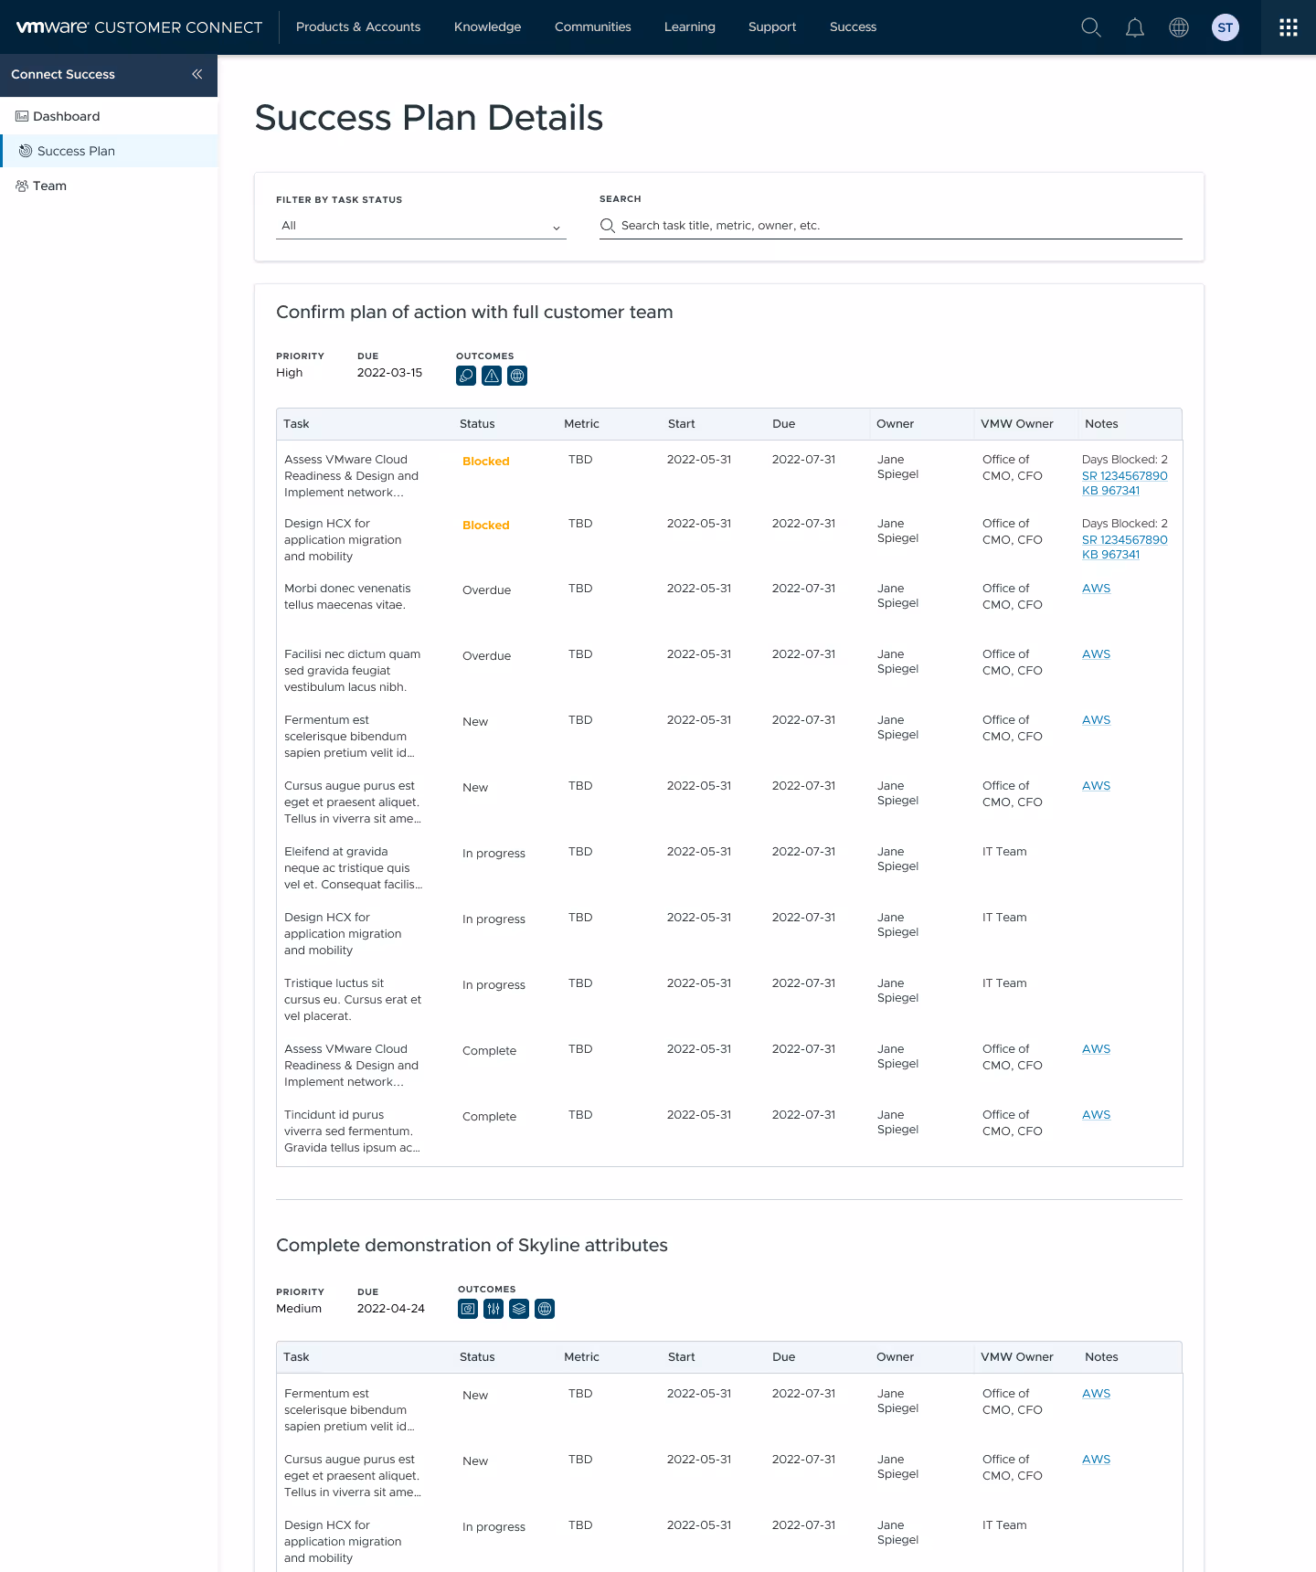Click due date 2022-04-24
This screenshot has height=1572, width=1316.
pos(390,1309)
